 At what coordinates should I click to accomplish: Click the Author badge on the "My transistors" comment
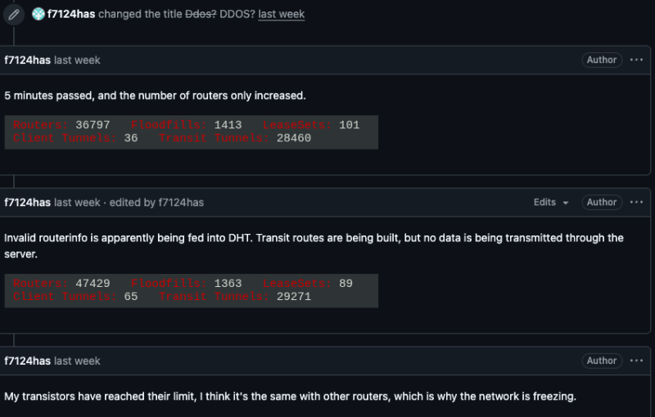[602, 361]
